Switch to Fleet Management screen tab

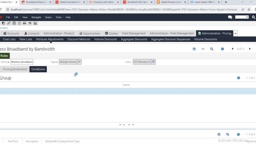click(134, 33)
